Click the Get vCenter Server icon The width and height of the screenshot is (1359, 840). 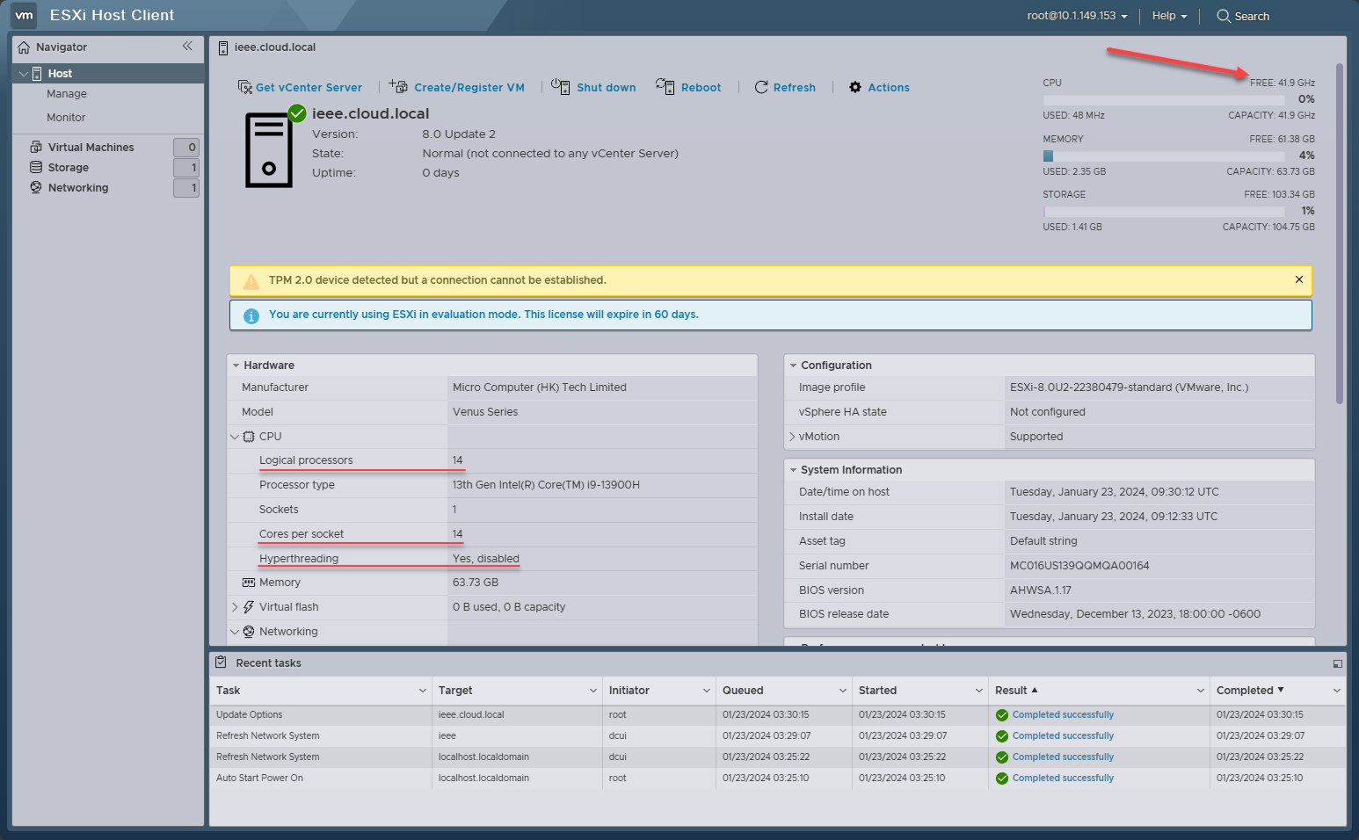(x=245, y=87)
